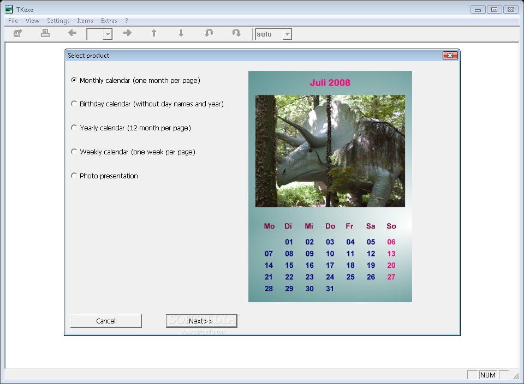Click the down arrow toolbar icon

click(181, 33)
